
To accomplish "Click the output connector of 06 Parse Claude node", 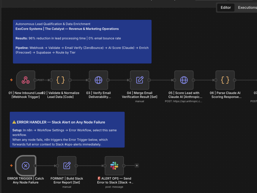I will pos(235,80).
